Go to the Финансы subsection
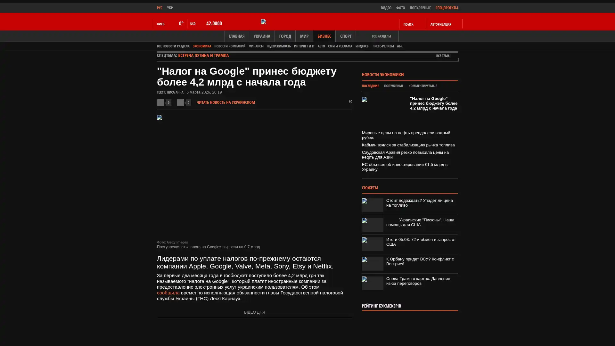 click(x=256, y=46)
